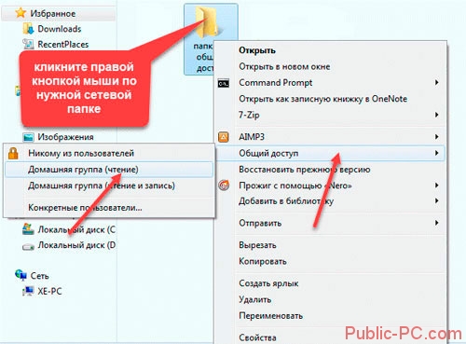Open Локальный диск (D in navigation pane
This screenshot has height=344, width=466.
tap(76, 245)
